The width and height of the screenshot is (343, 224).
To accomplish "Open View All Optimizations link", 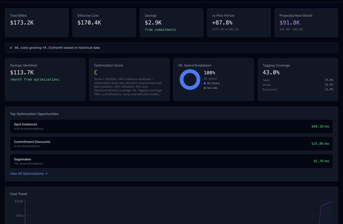I will coord(29,174).
